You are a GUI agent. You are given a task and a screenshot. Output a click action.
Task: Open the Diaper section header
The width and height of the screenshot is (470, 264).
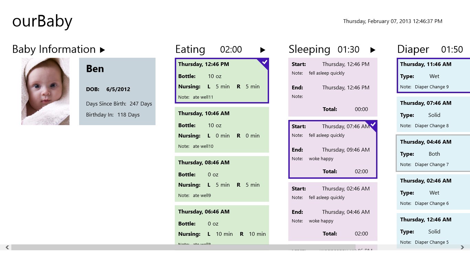(413, 49)
